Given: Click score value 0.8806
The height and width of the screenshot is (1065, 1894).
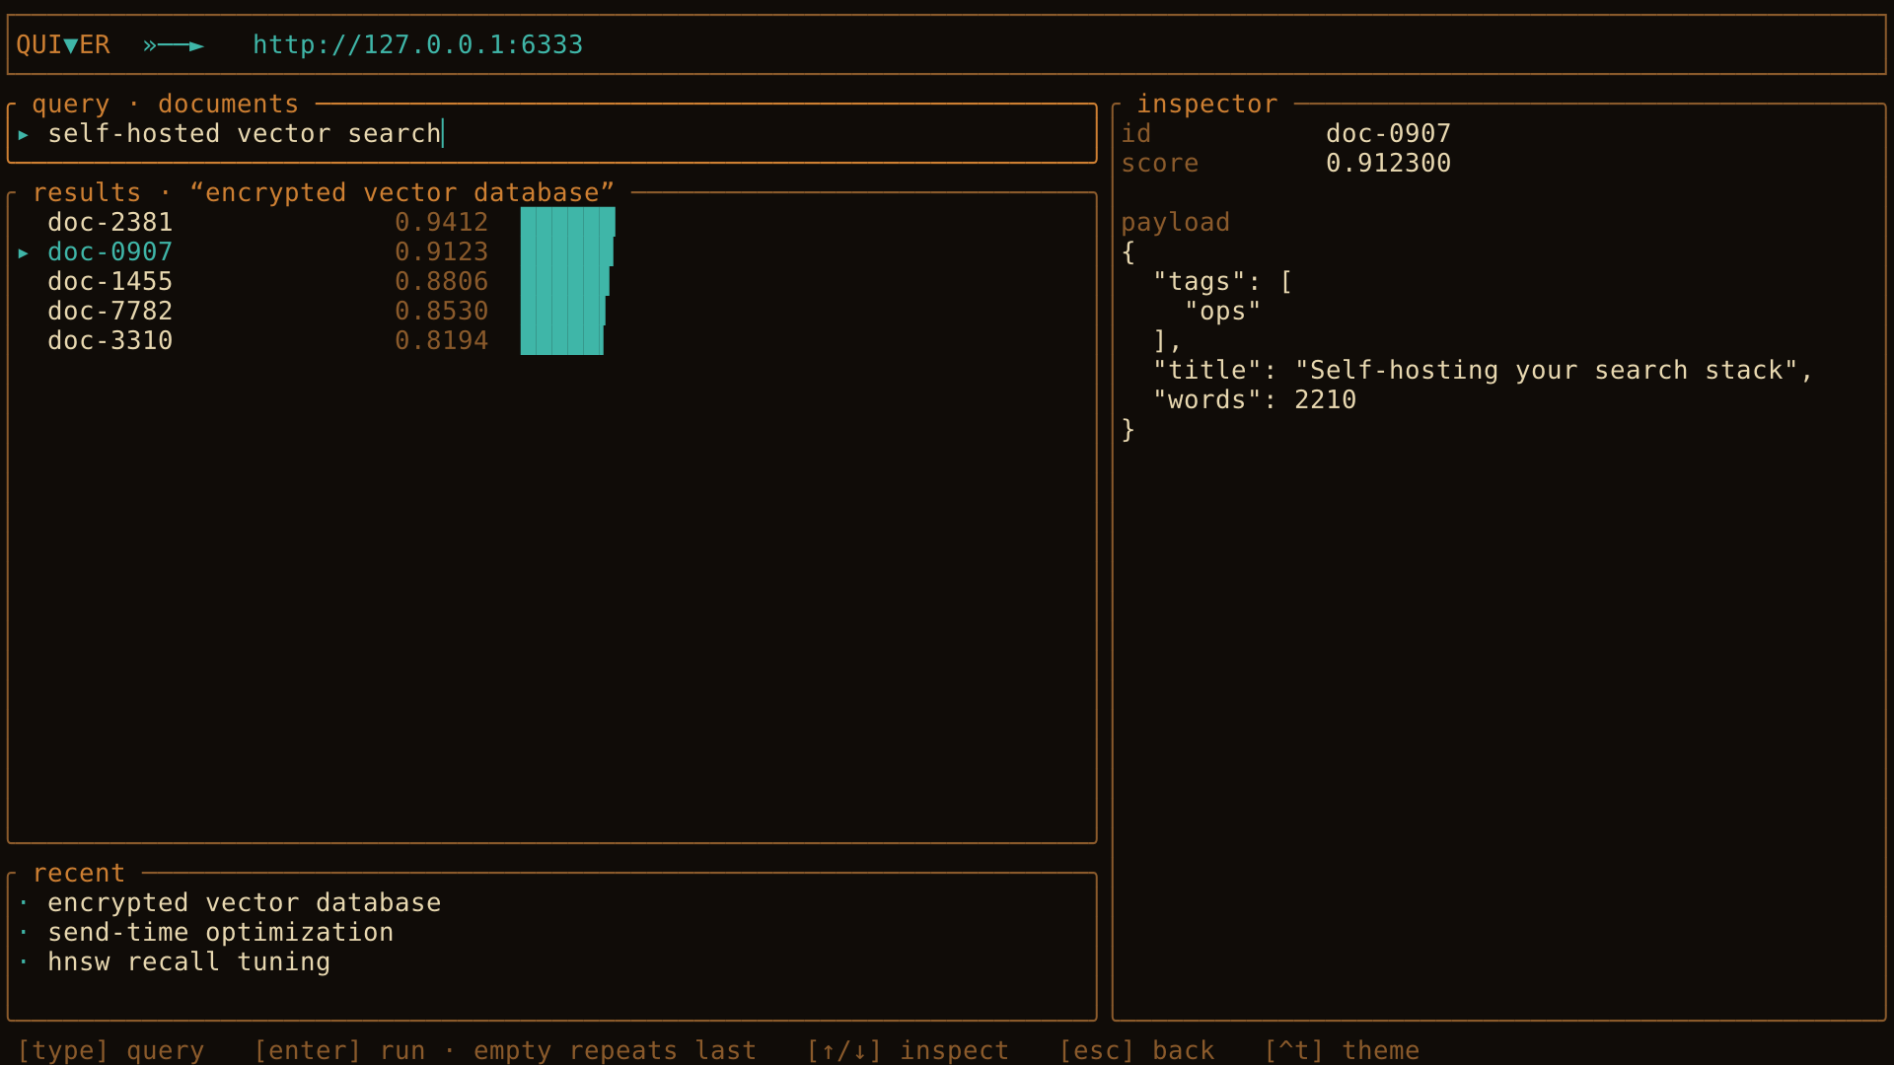Looking at the screenshot, I should click(442, 281).
